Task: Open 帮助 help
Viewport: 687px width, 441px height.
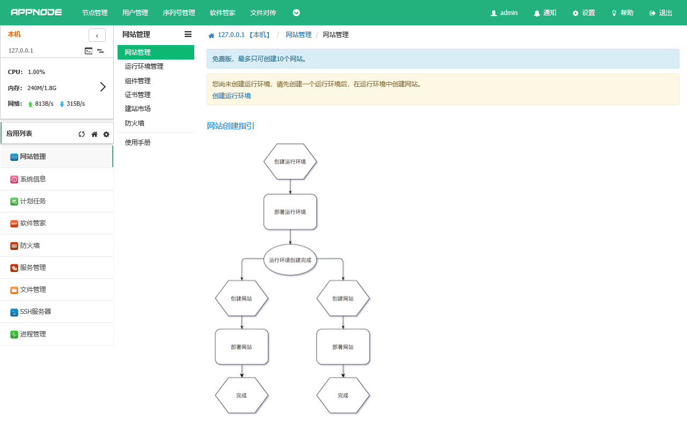Action: coord(622,13)
